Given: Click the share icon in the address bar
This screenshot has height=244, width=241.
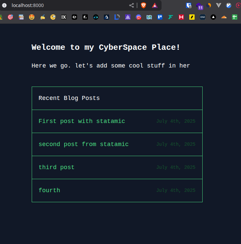Looking at the screenshot, I should click(x=132, y=5).
